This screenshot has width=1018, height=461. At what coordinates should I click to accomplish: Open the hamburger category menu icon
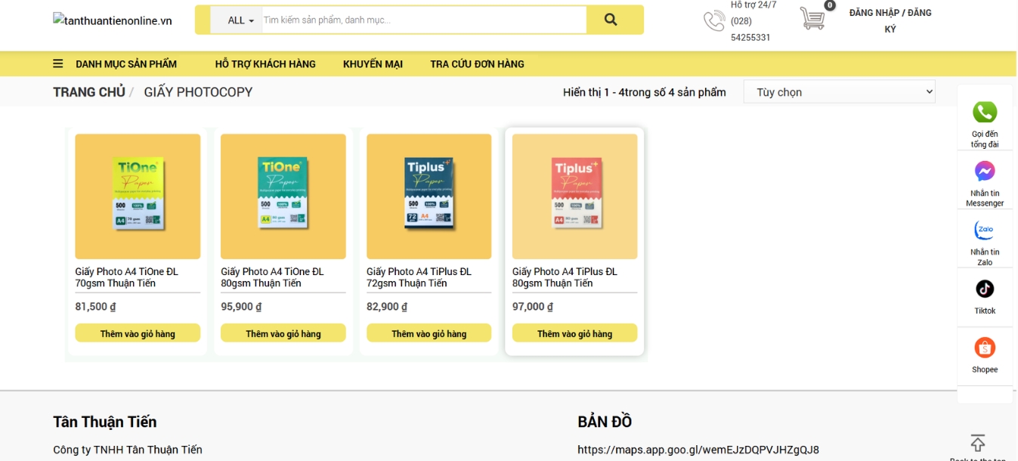[58, 64]
